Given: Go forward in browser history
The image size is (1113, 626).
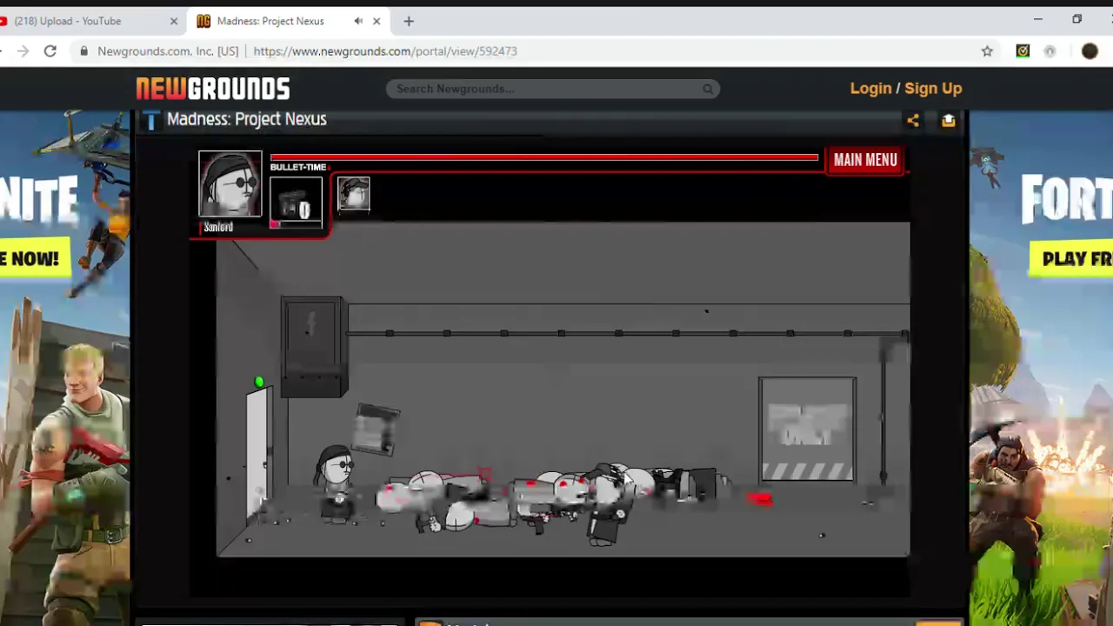Looking at the screenshot, I should pyautogui.click(x=23, y=51).
